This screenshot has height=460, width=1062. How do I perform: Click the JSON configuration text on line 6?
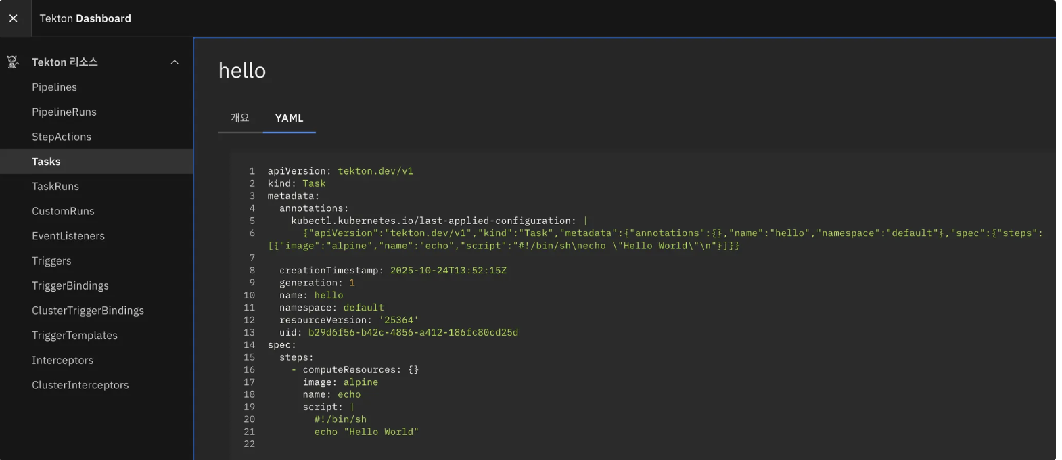pos(655,239)
